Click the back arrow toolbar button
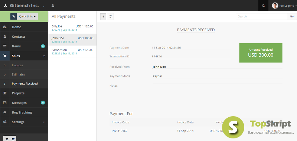Image resolution: width=297 pixels, height=141 pixels. pyautogui.click(x=103, y=16)
